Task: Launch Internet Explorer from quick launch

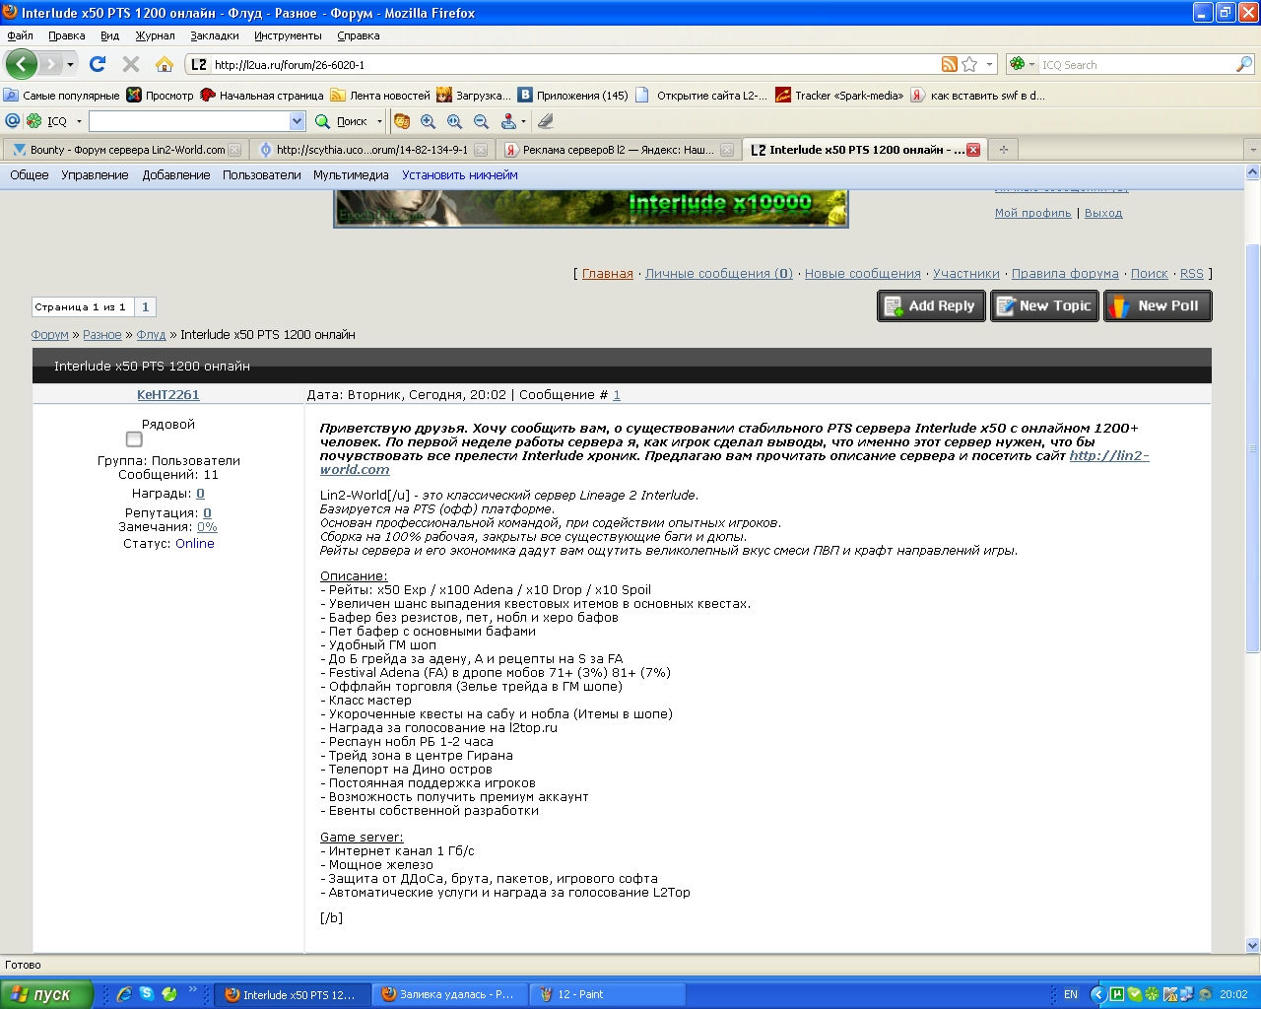Action: 124,994
